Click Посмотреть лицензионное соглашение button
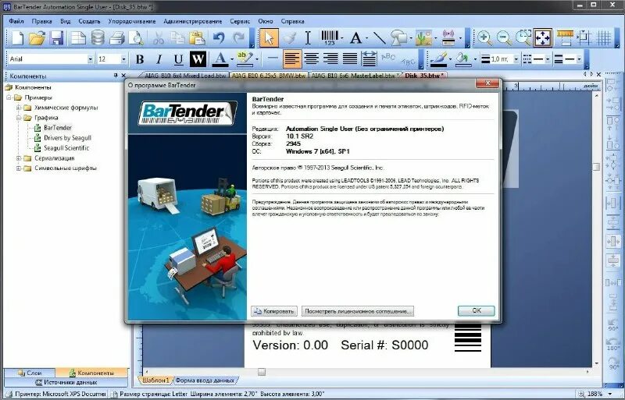 [x=358, y=311]
